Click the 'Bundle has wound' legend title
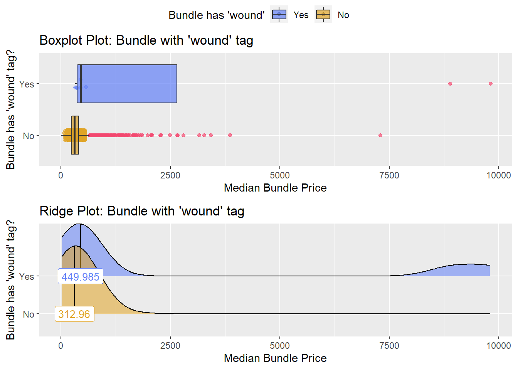Screen dimensions: 518x370 (x=217, y=15)
